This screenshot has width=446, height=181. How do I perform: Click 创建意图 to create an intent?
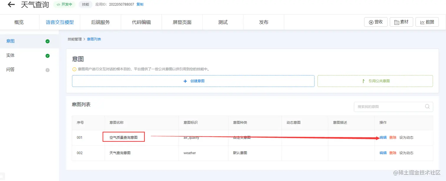[x=193, y=81]
